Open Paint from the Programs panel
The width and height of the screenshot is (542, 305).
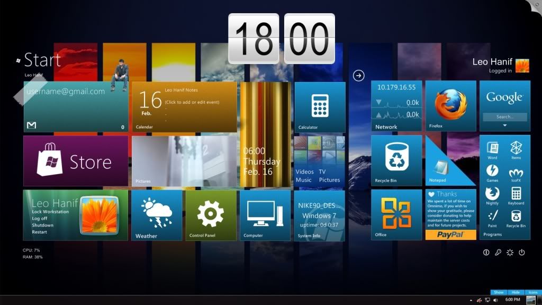(x=492, y=216)
